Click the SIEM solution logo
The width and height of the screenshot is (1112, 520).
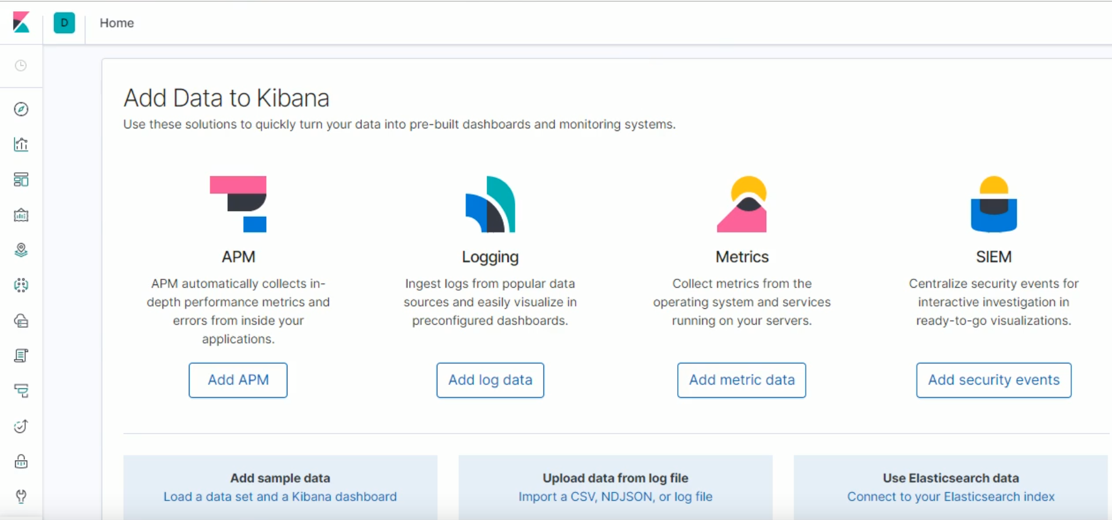993,204
